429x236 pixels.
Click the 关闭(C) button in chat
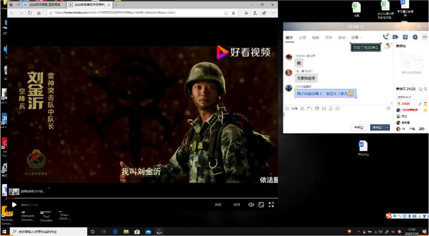(x=359, y=127)
